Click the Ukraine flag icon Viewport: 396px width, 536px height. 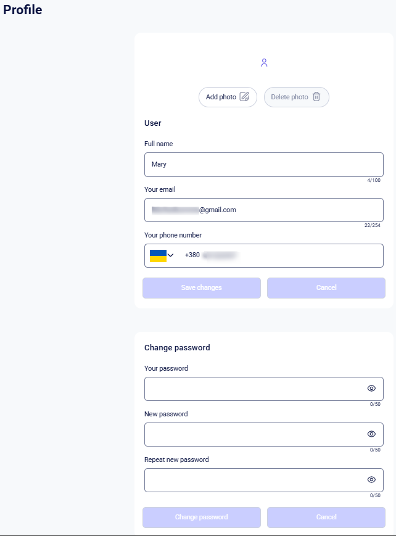[158, 255]
